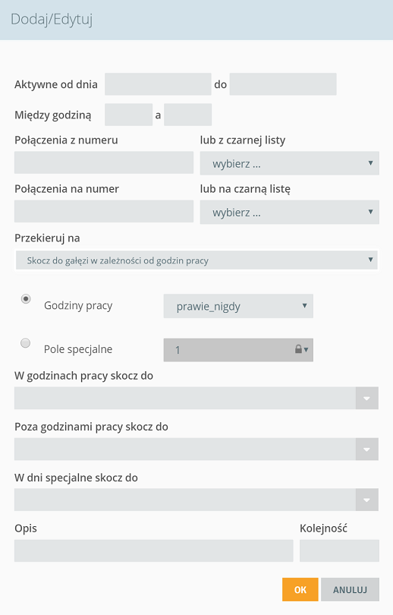Screen dimensions: 393x615
Task: Click the 'Połączenia na numer' input field
Action: point(104,211)
